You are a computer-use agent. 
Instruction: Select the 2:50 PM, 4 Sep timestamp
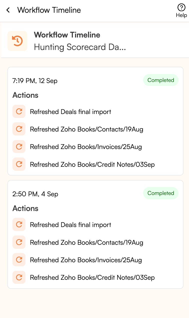[x=35, y=194]
